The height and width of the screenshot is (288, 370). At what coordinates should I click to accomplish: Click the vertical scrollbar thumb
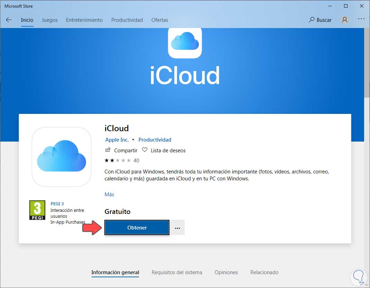pyautogui.click(x=367, y=63)
